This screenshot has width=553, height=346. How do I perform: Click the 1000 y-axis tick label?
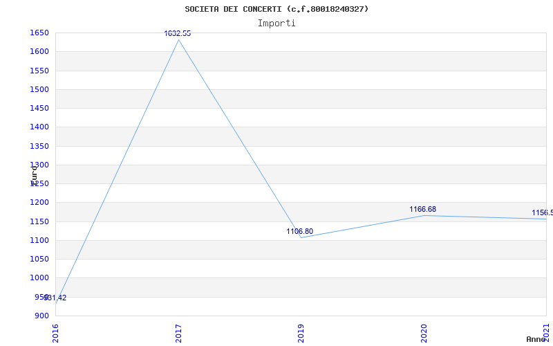pos(39,278)
